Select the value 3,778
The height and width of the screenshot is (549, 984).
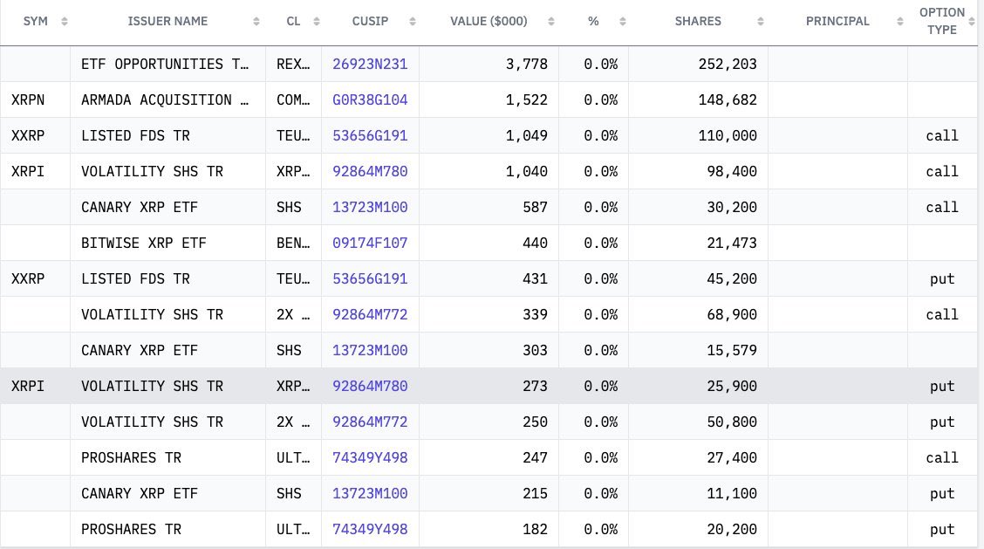pos(527,64)
